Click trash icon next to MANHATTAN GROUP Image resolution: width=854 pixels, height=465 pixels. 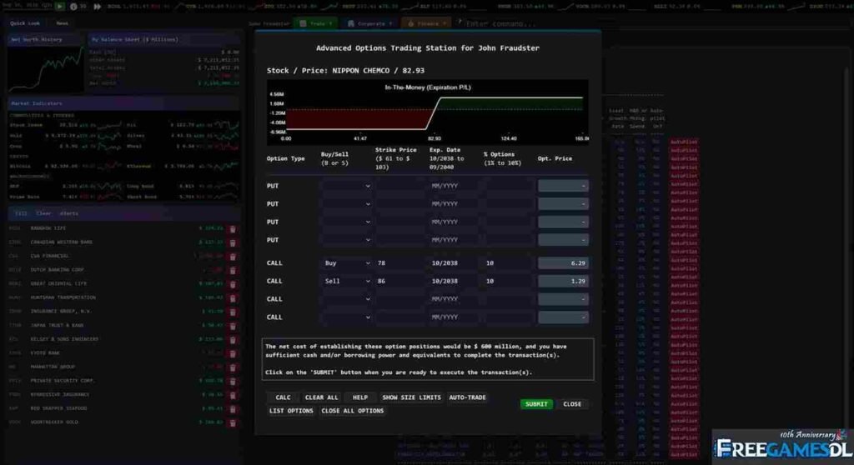233,367
